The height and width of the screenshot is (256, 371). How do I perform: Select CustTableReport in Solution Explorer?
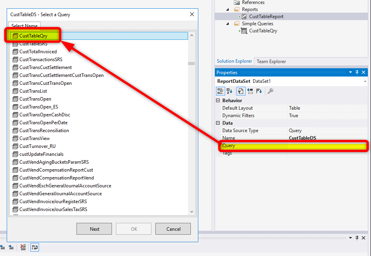coord(266,17)
